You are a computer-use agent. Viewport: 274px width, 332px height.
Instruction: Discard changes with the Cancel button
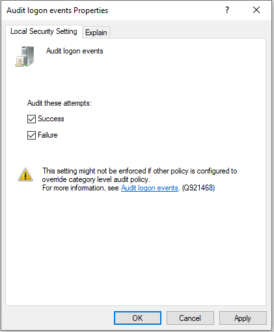pos(190,318)
